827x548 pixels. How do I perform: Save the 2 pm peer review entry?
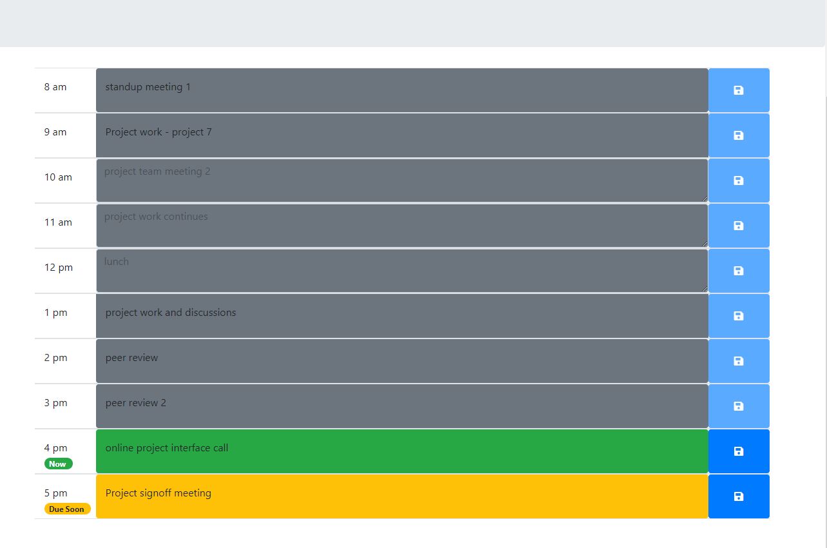739,361
